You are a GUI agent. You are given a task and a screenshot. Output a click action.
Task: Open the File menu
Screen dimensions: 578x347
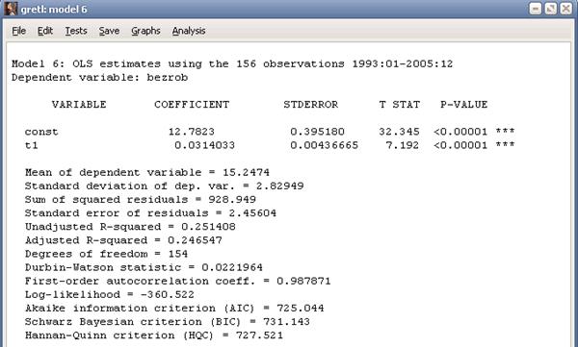19,31
